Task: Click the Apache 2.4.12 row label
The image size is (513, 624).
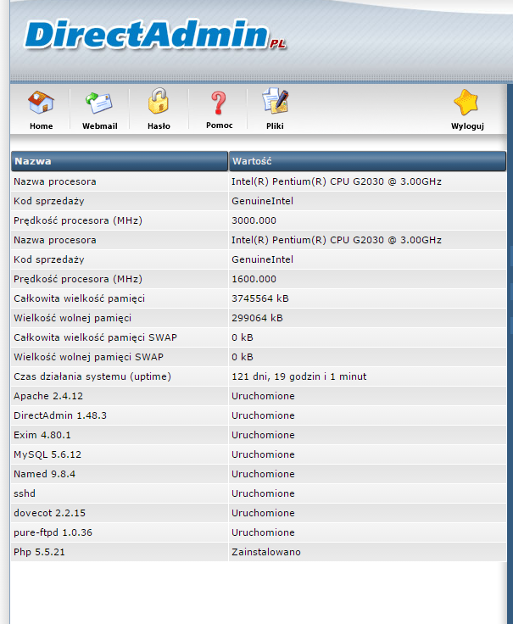Action: [48, 396]
